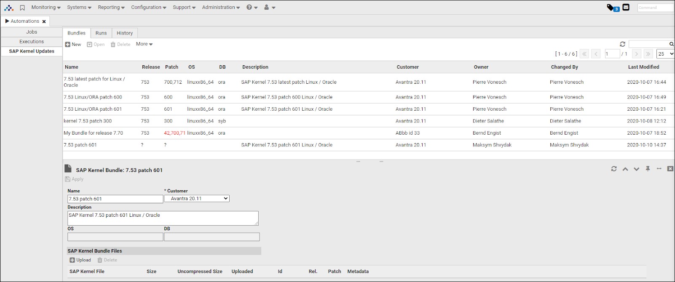Image resolution: width=675 pixels, height=282 pixels.
Task: Go to previous bundle with up arrow
Action: coord(625,169)
